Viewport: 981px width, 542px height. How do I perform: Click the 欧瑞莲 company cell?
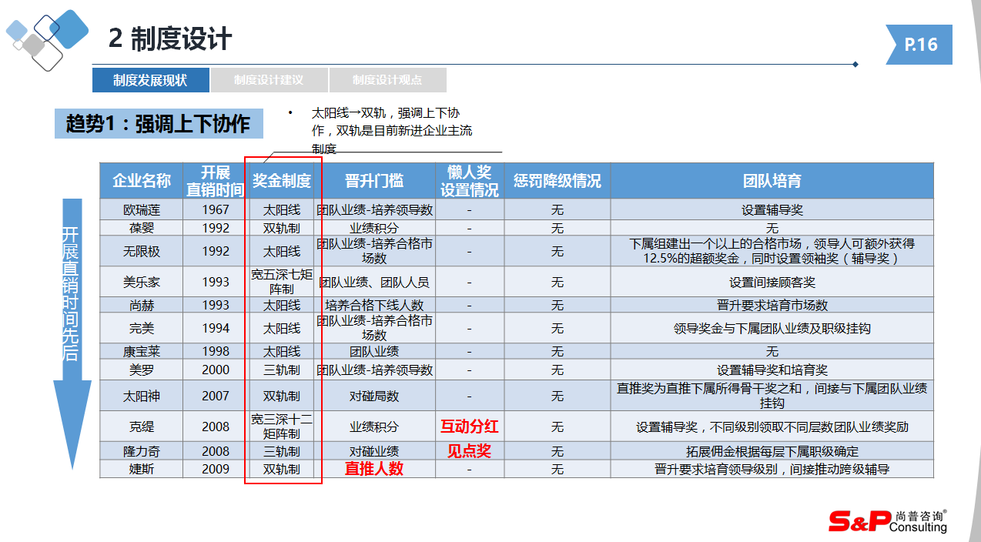(142, 210)
